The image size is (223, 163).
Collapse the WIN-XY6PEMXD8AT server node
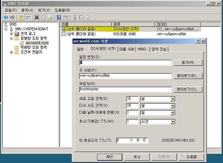pos(6,29)
